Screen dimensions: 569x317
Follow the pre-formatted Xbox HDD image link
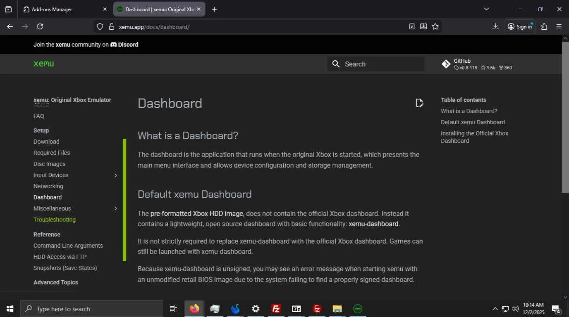pos(197,213)
